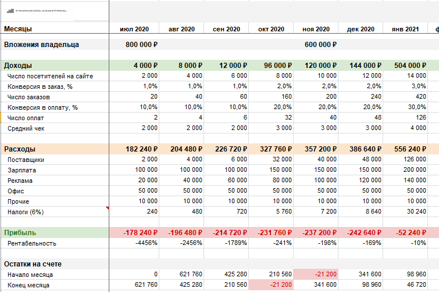Select the 182 240 ₽ expenses cell
This screenshot has width=439, height=292.
click(x=134, y=149)
